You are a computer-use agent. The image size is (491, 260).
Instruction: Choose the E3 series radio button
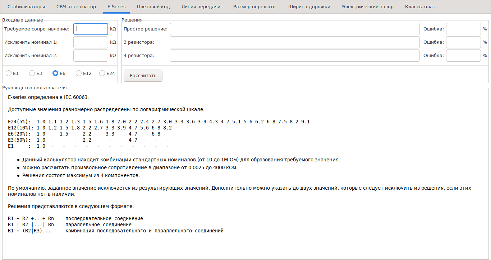click(32, 73)
